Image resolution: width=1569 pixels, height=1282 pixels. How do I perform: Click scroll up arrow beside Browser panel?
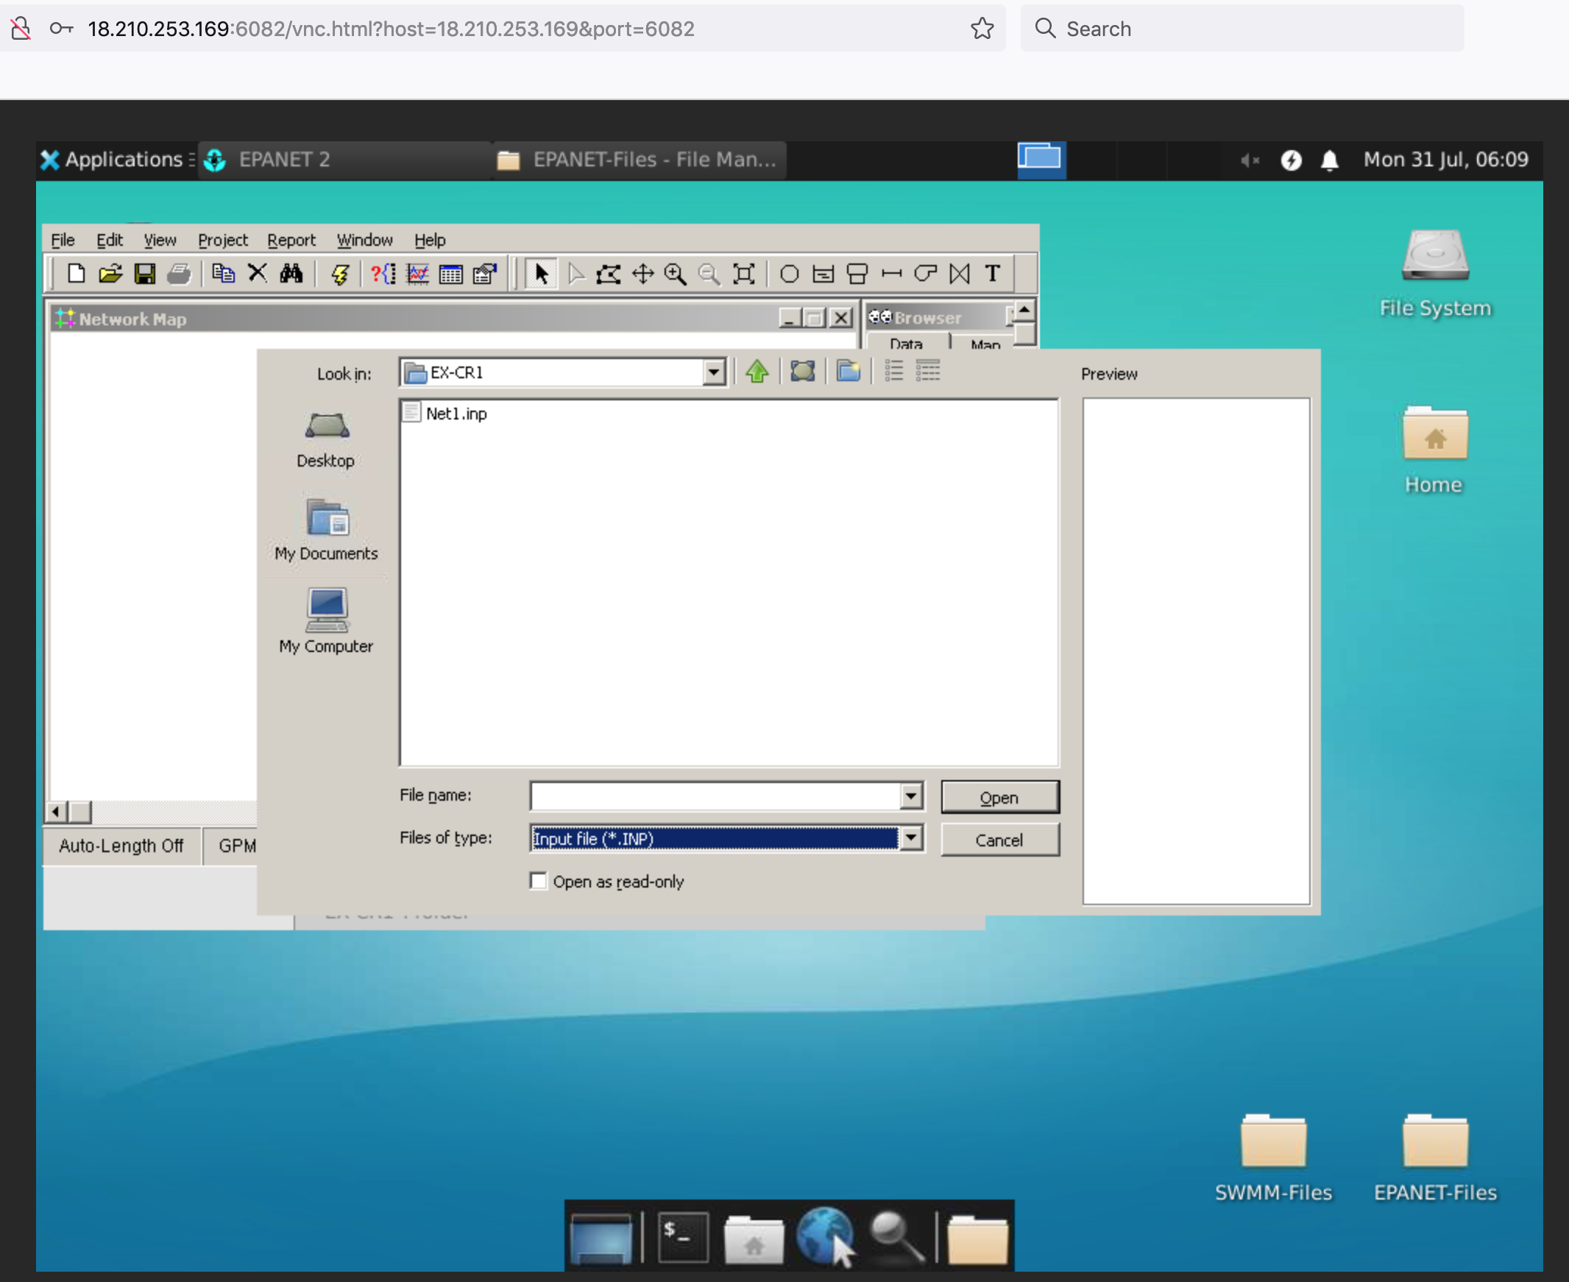click(x=1025, y=310)
